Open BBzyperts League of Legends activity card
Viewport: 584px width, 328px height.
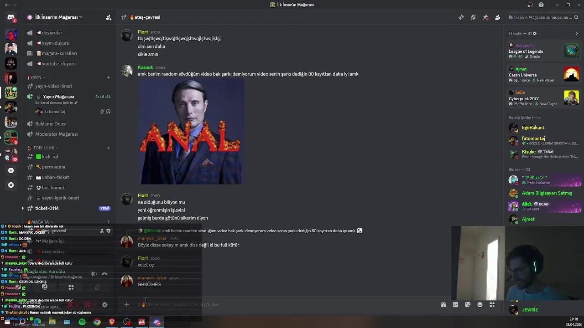pyautogui.click(x=543, y=51)
